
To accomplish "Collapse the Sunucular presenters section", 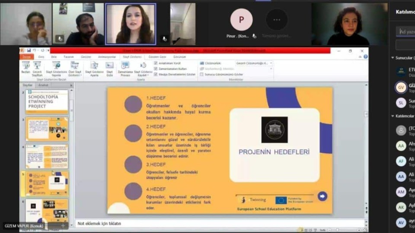I will (393, 57).
